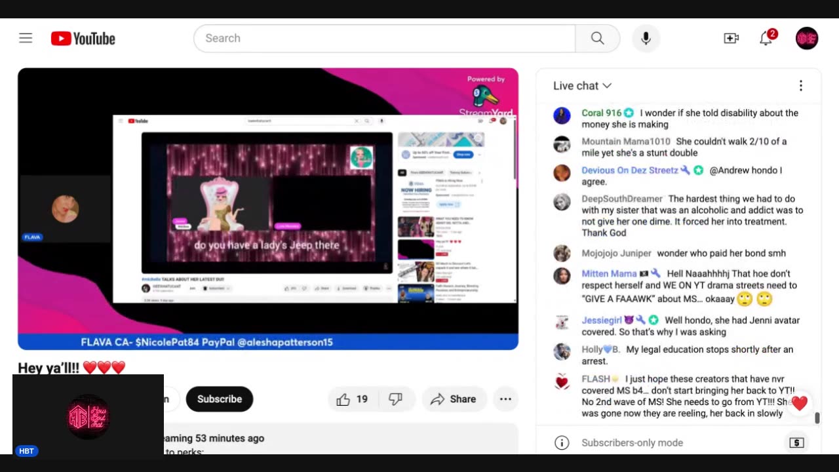Go to the YouTube home logo

(83, 39)
